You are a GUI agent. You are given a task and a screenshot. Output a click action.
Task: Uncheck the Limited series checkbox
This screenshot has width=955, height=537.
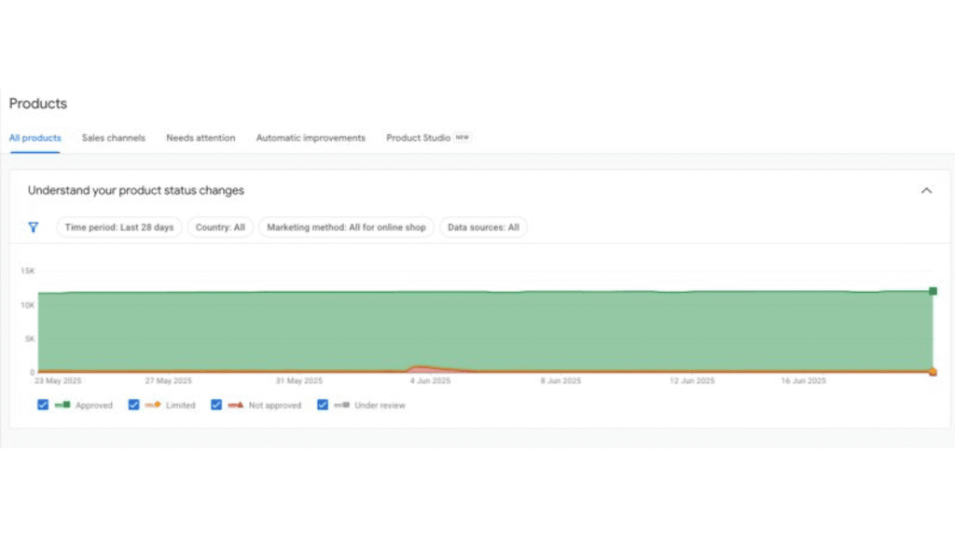click(x=133, y=405)
